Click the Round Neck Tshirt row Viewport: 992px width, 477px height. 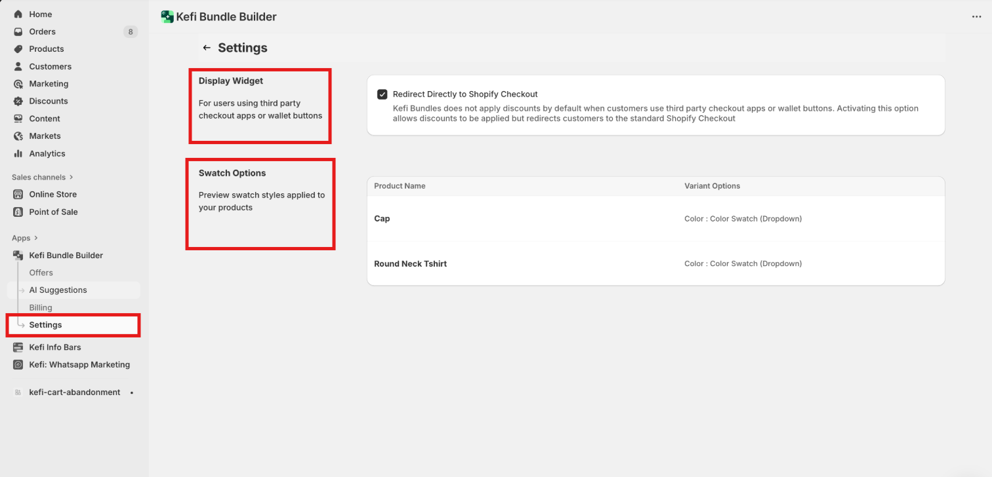pyautogui.click(x=655, y=263)
